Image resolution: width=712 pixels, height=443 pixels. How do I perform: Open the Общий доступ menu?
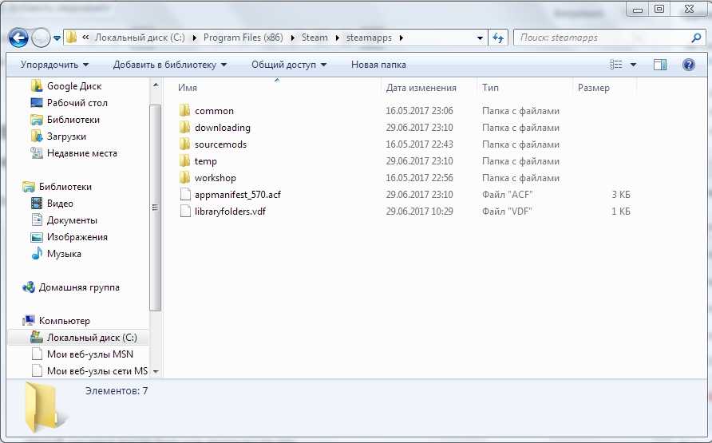(289, 65)
